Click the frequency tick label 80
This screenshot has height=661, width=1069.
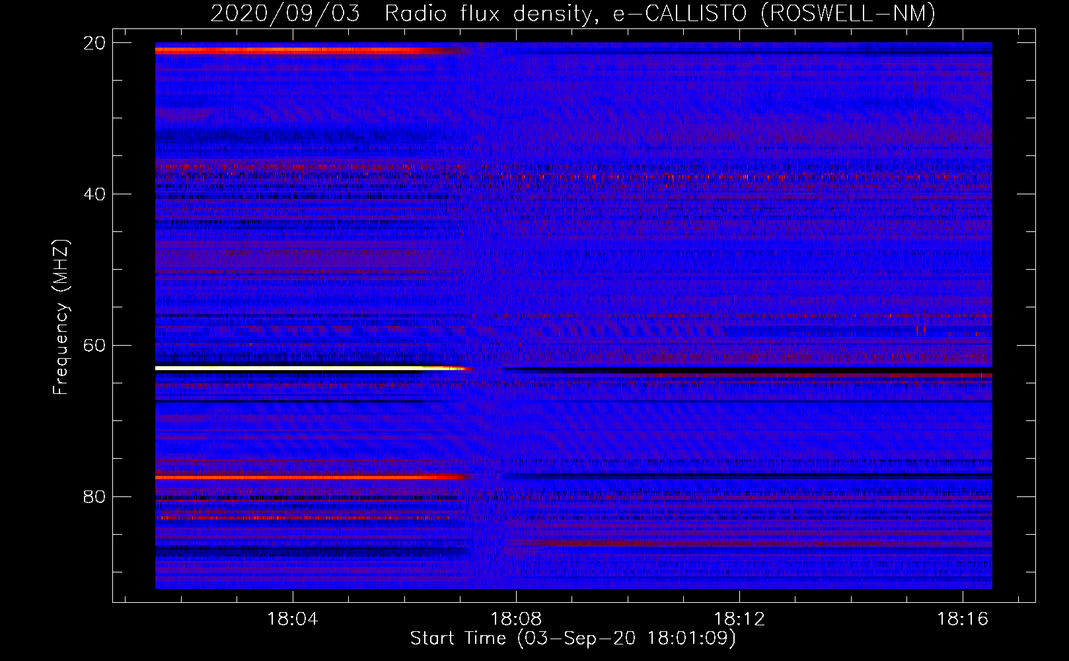94,497
